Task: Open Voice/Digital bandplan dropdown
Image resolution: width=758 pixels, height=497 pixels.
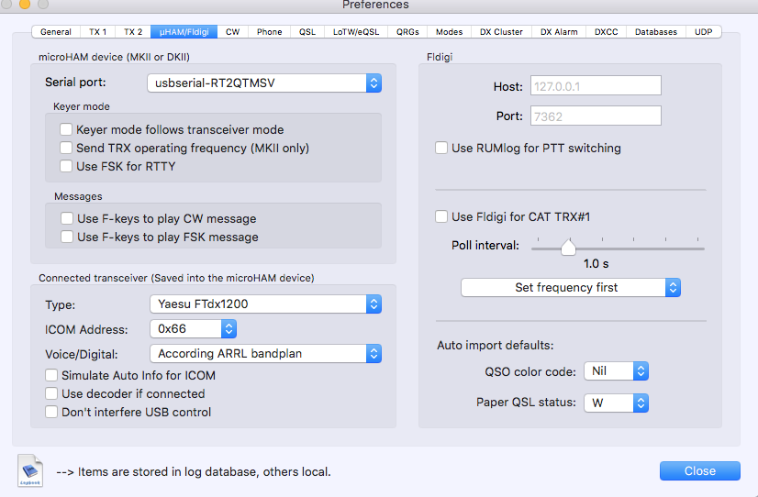Action: tap(264, 353)
